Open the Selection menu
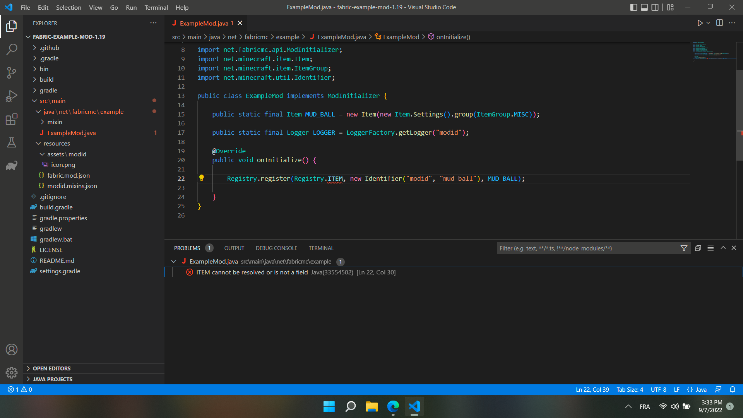Viewport: 743px width, 418px height. (x=68, y=7)
